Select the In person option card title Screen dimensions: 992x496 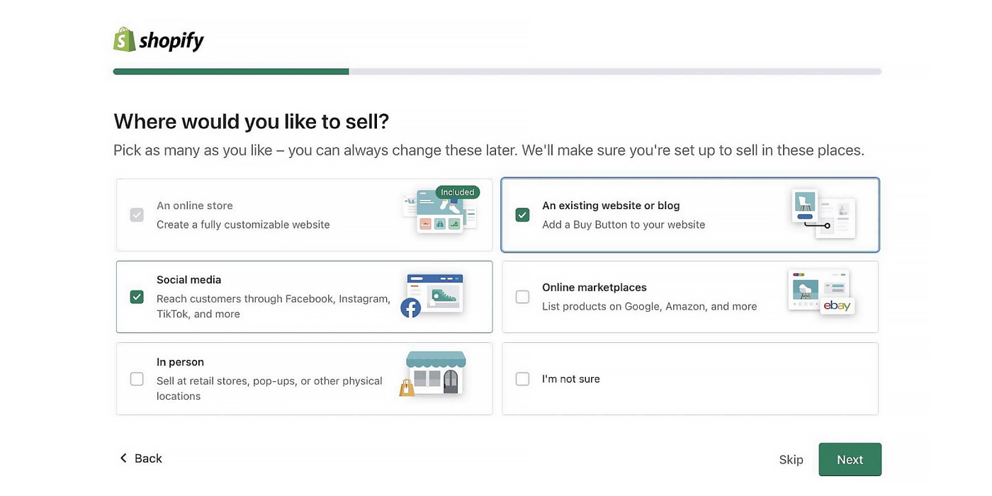point(180,362)
